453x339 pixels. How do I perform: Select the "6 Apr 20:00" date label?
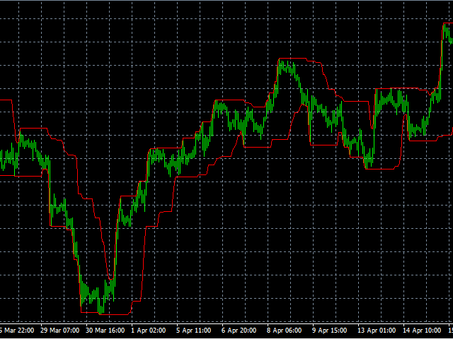click(239, 330)
